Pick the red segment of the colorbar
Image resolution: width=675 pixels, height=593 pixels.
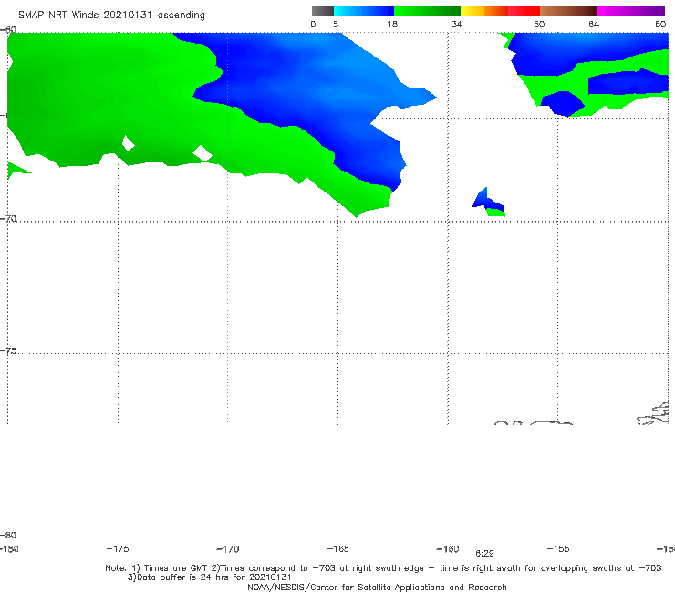click(524, 11)
